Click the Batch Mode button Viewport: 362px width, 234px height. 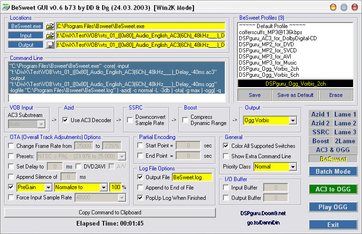tap(333, 171)
